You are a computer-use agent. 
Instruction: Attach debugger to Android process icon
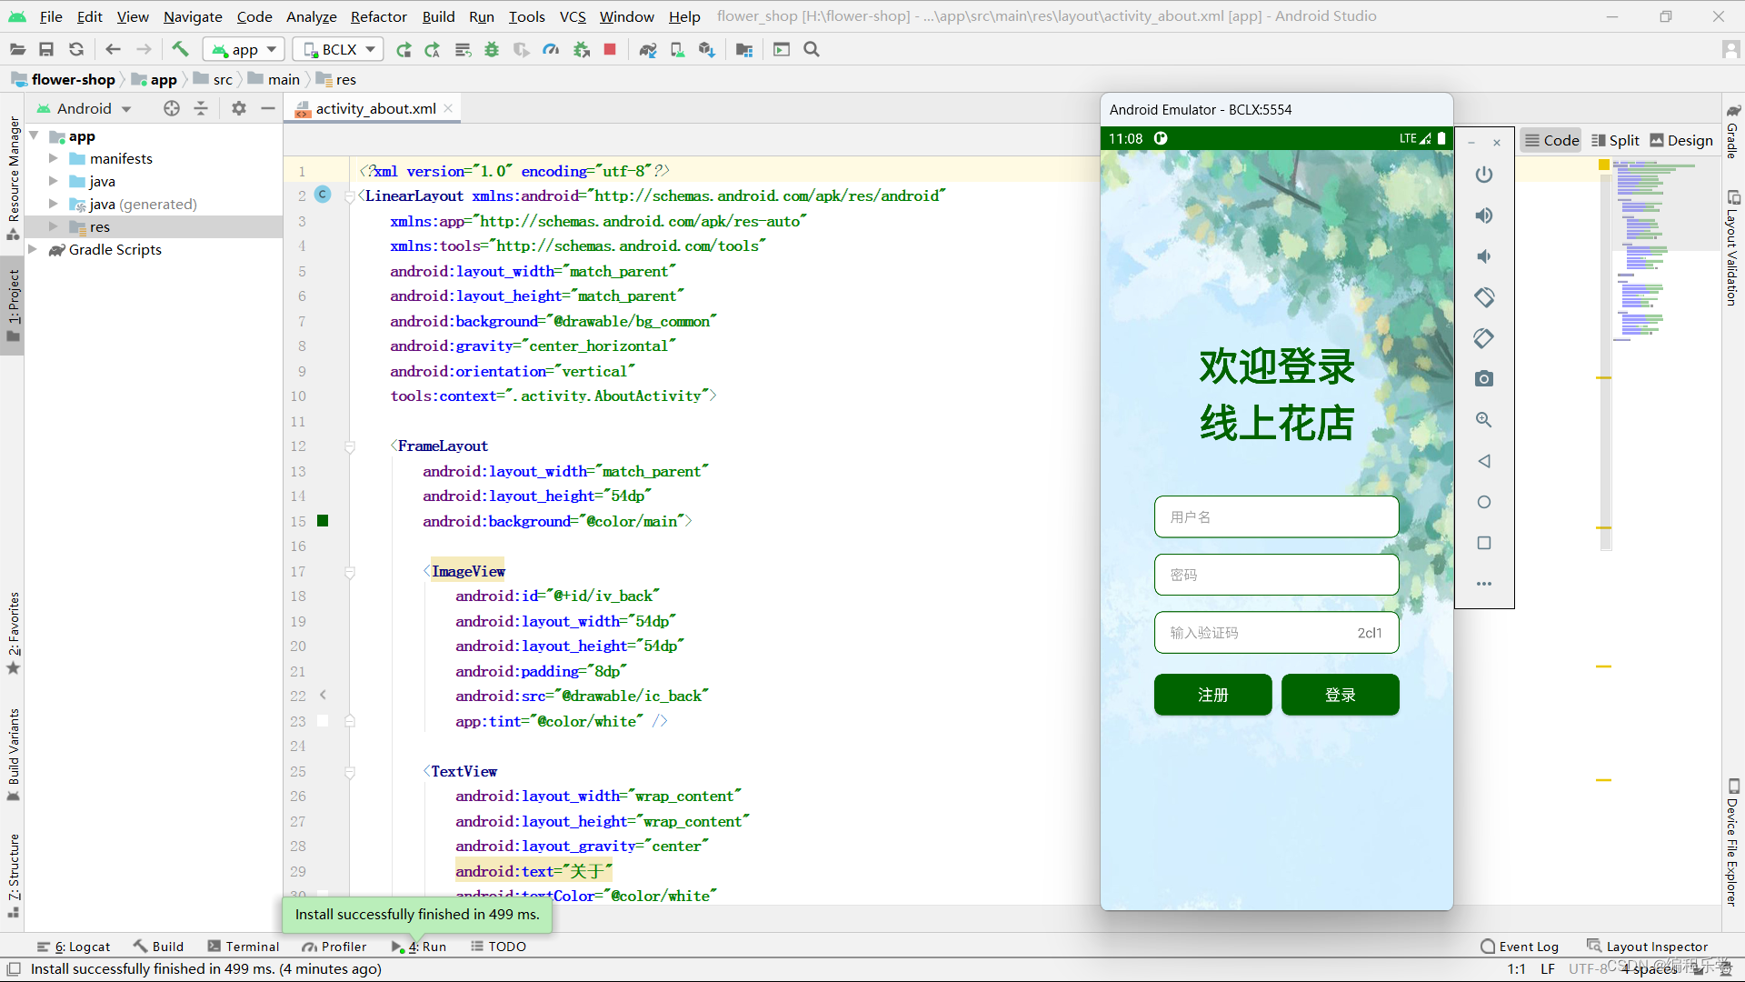(x=582, y=49)
